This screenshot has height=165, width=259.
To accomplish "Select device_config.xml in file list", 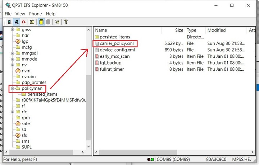I will click(117, 50).
